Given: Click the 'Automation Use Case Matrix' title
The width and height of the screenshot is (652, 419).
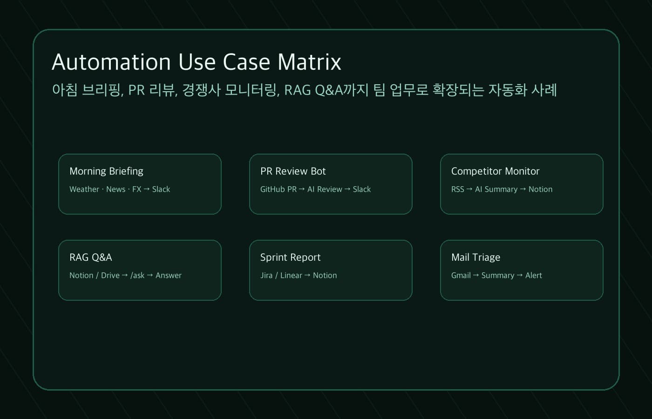Looking at the screenshot, I should pos(197,62).
